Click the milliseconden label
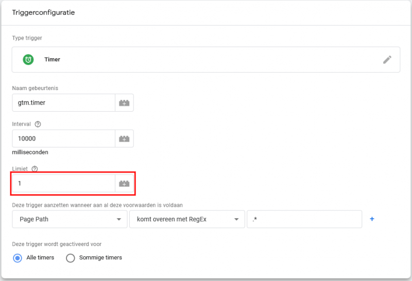 (x=30, y=152)
